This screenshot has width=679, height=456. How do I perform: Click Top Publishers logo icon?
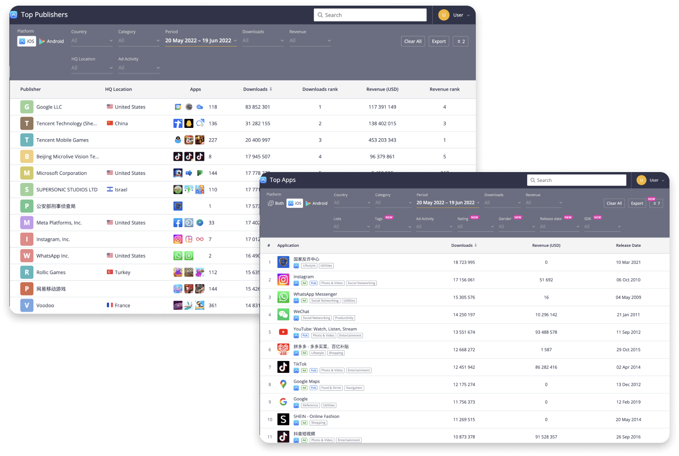(14, 15)
